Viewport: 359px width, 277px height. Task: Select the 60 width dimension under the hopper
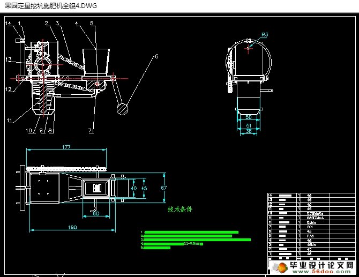pos(96,213)
